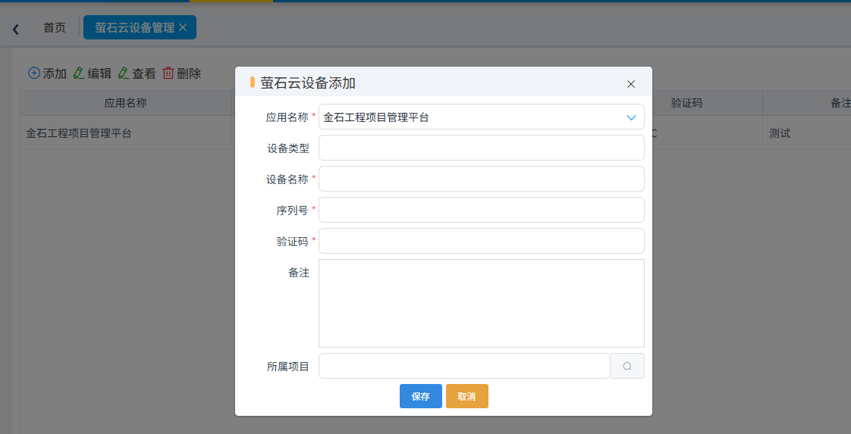The width and height of the screenshot is (851, 434).
Task: Focus the 序列号 input field
Action: point(482,210)
